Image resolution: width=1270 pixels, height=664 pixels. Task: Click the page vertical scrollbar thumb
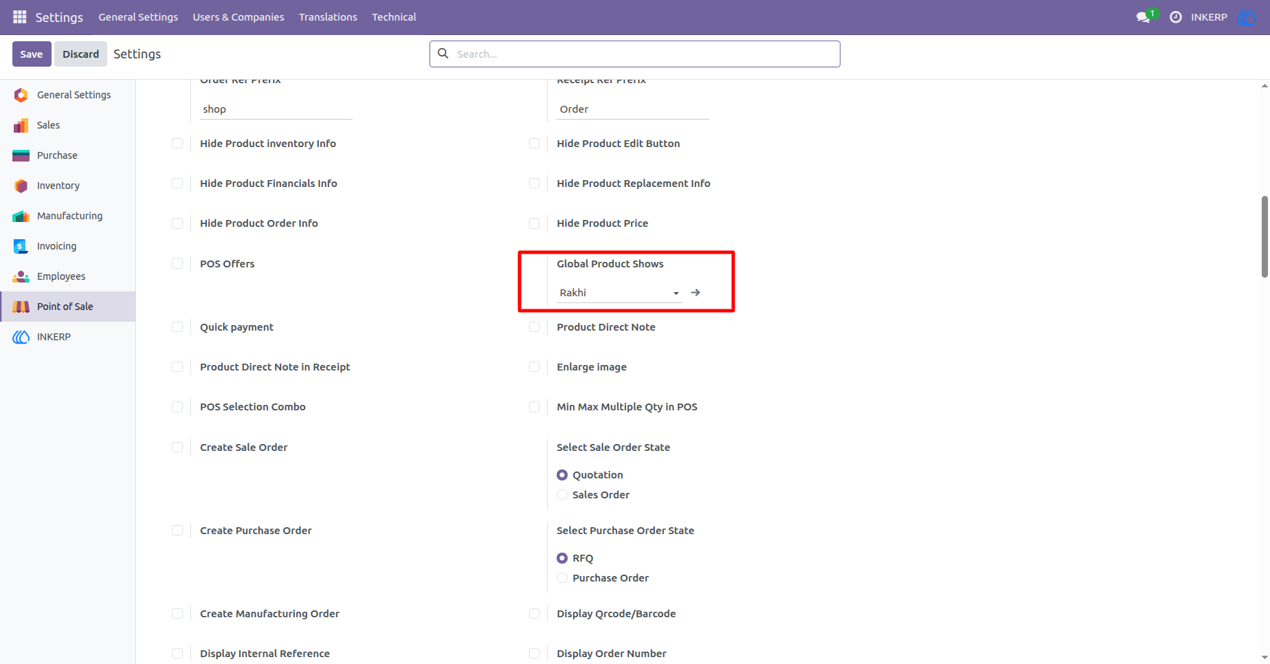click(x=1265, y=236)
